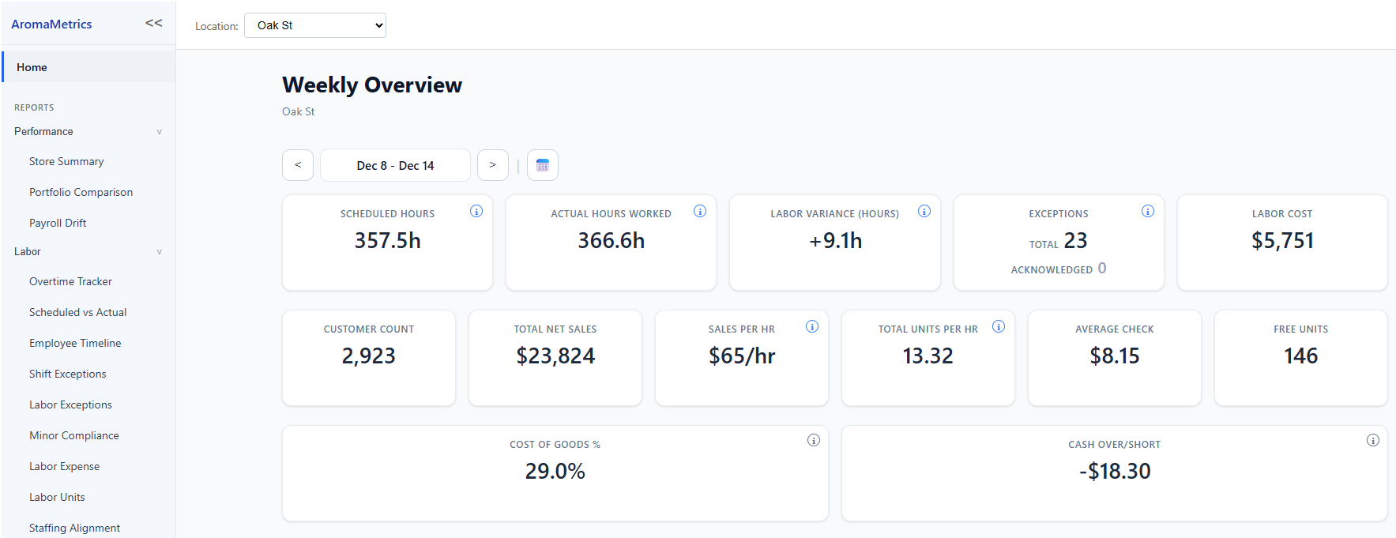Screen dimensions: 1396x538
Task: Open the Store Summary report
Action: pos(66,161)
